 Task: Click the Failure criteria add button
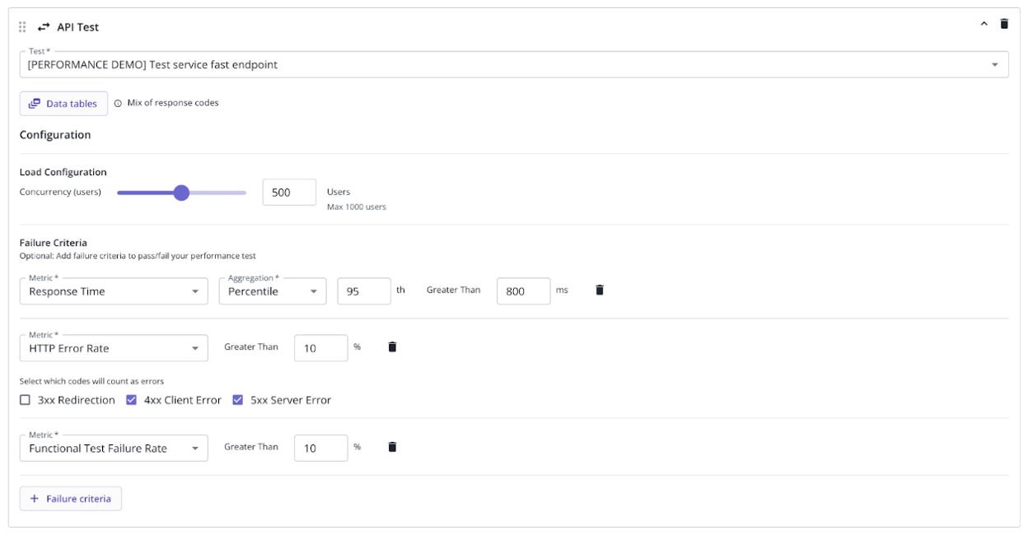point(71,498)
